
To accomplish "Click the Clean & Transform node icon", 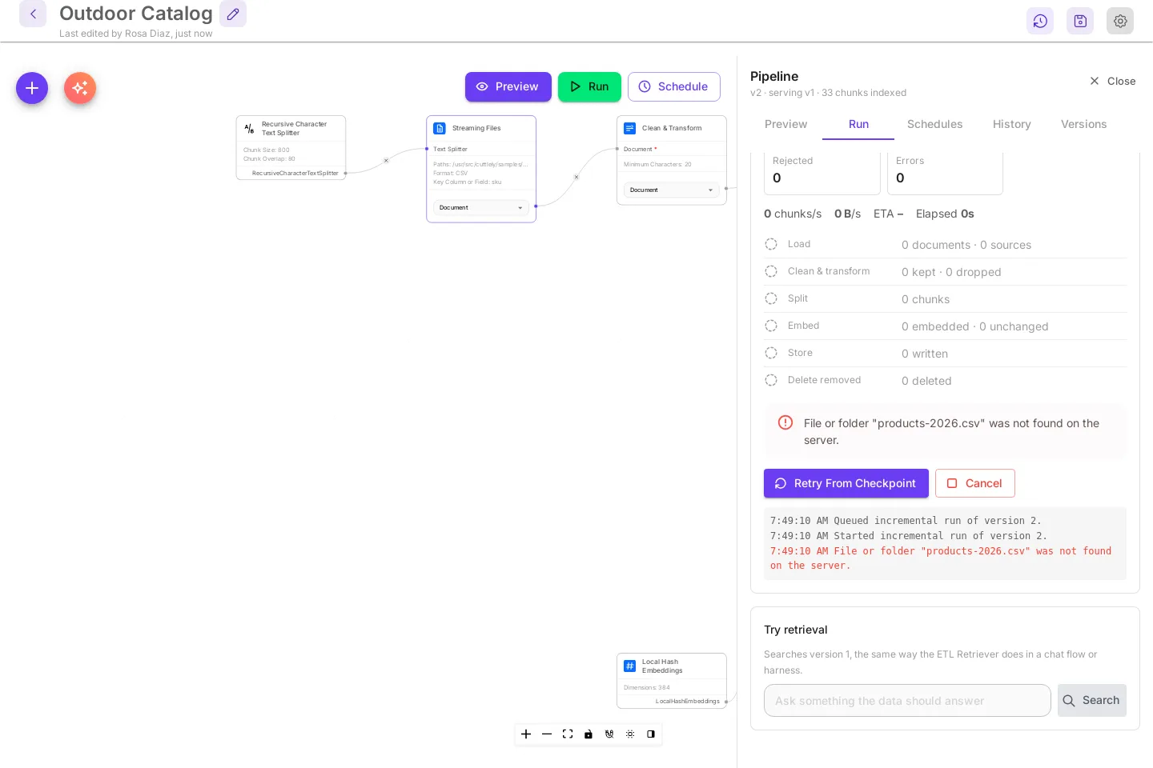I will pyautogui.click(x=630, y=128).
